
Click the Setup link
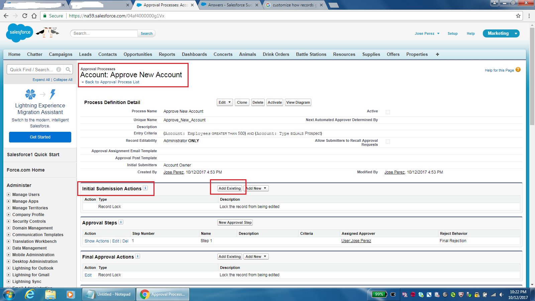[x=452, y=33]
